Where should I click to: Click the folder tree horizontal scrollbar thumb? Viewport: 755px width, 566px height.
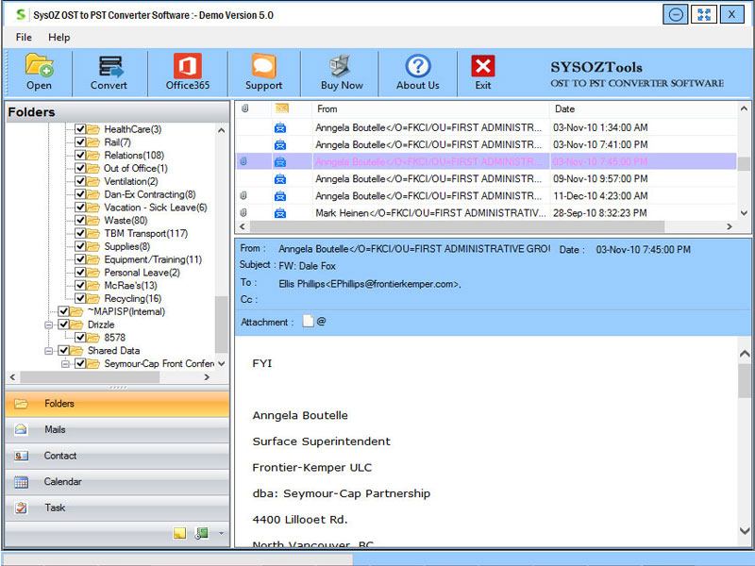(90, 377)
